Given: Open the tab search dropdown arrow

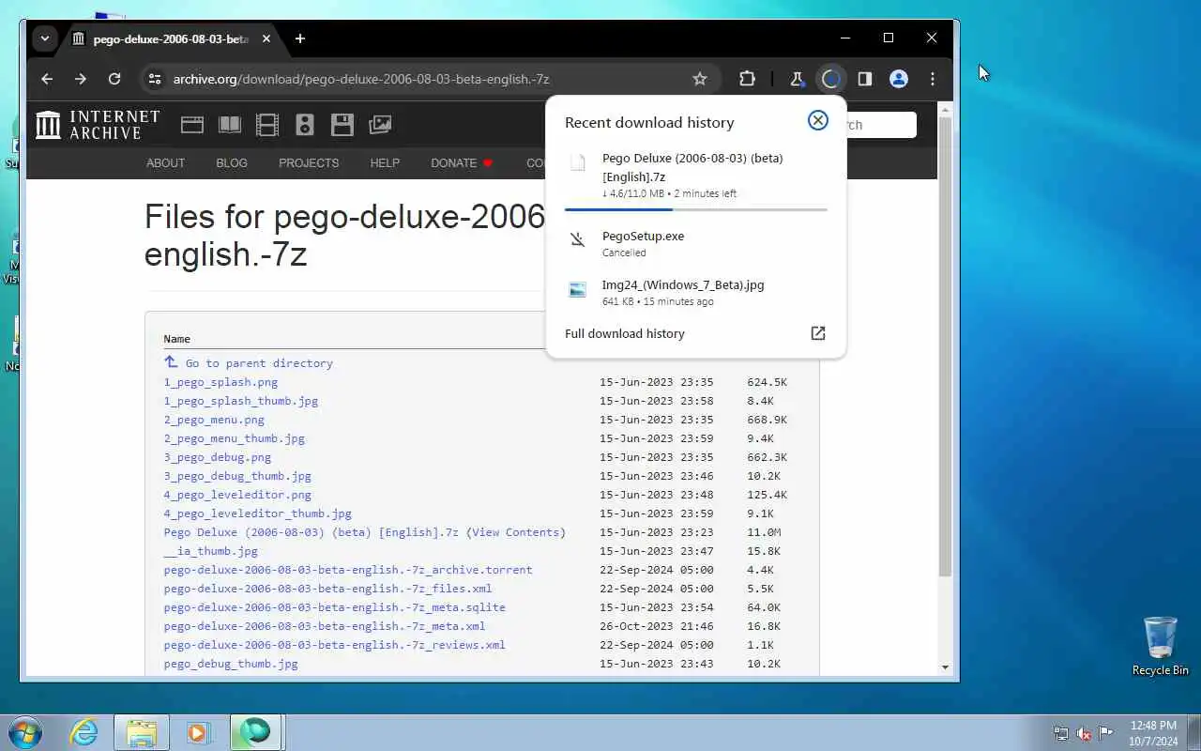Looking at the screenshot, I should [44, 38].
